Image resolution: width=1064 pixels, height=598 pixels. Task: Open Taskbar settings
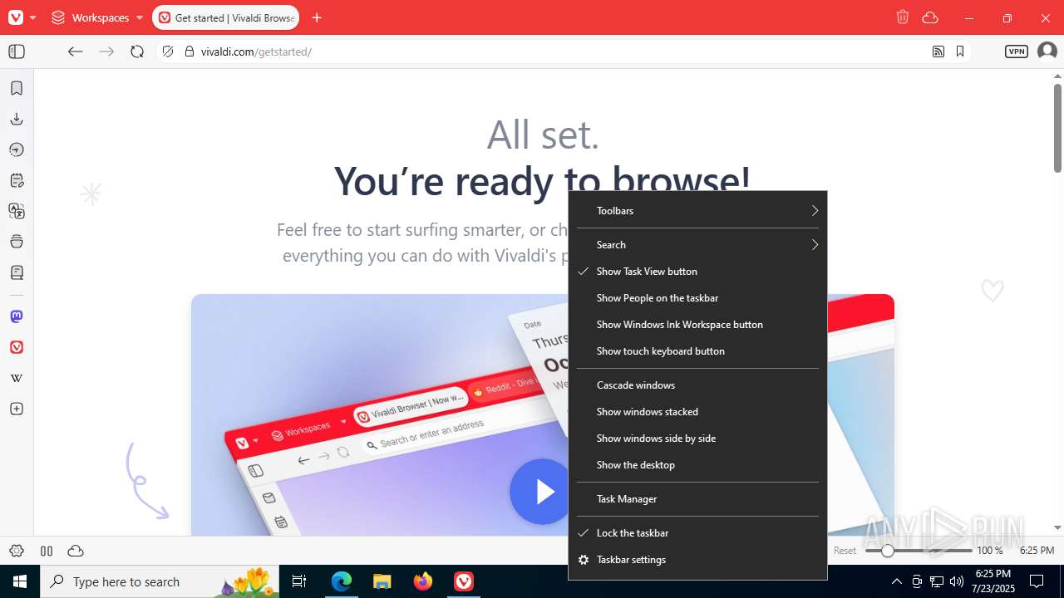click(x=697, y=560)
